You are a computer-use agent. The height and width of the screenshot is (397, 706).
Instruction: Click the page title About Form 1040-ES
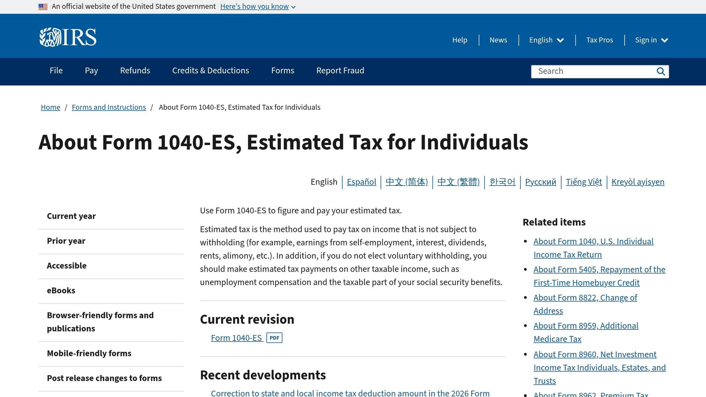pos(283,142)
